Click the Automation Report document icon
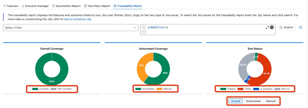This screenshot has width=308, height=108. coord(54,6)
